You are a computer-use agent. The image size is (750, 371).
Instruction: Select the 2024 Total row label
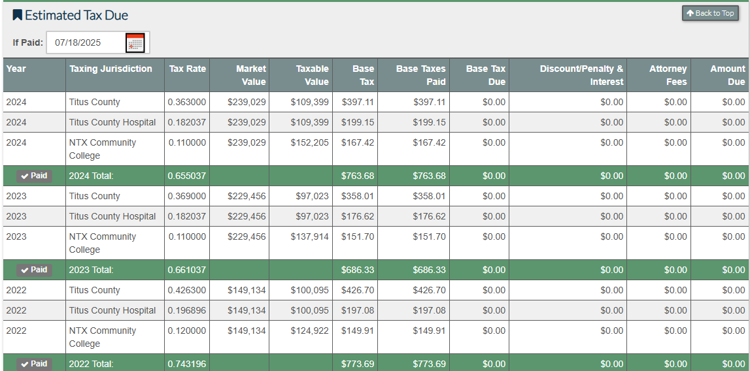click(91, 176)
